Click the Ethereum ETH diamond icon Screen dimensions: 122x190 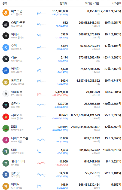pos(6,94)
